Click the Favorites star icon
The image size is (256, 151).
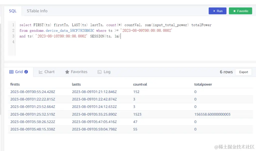(67, 72)
